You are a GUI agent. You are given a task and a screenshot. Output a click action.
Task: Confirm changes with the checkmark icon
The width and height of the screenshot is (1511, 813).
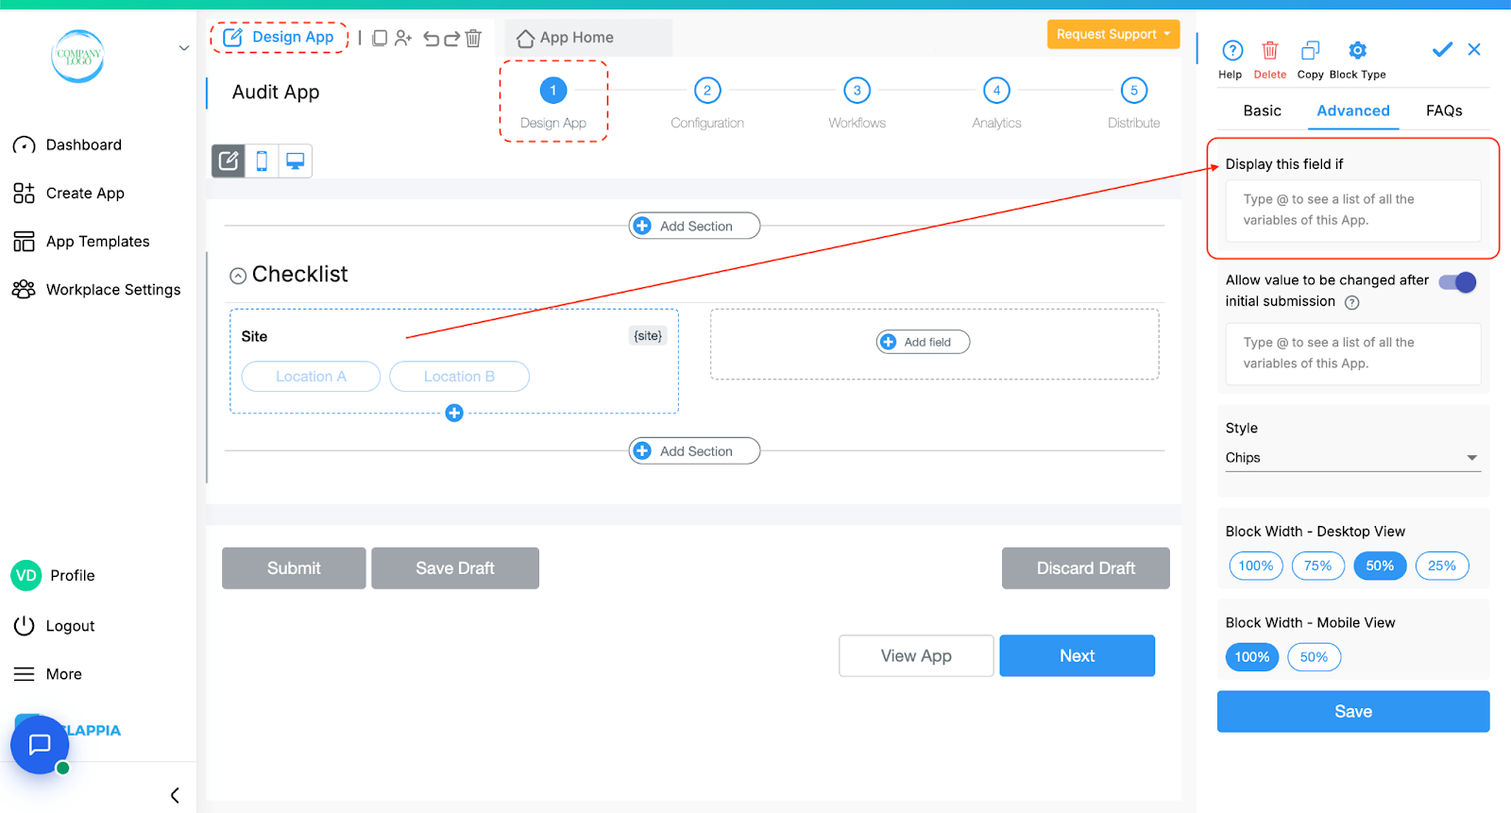click(x=1442, y=49)
